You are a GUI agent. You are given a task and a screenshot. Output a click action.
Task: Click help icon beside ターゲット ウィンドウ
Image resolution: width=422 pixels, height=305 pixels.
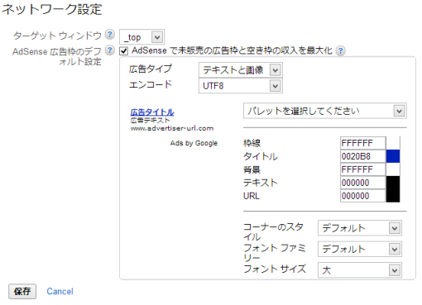tap(110, 35)
